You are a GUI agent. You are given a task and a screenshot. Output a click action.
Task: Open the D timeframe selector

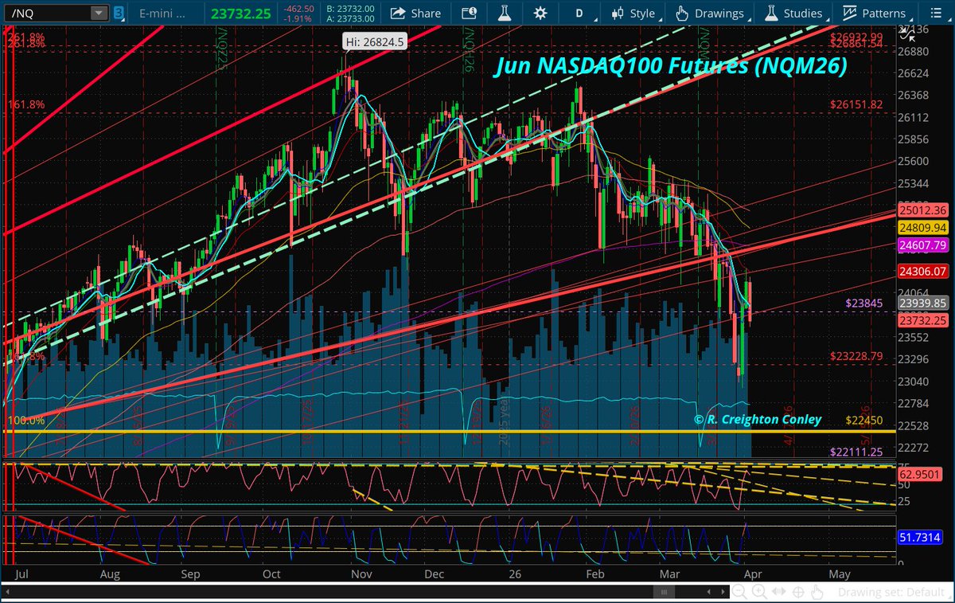pyautogui.click(x=579, y=13)
